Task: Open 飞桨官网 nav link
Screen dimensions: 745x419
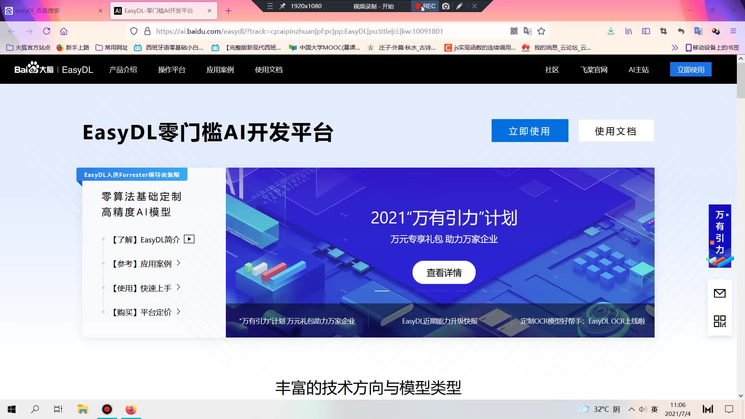Action: (x=594, y=70)
